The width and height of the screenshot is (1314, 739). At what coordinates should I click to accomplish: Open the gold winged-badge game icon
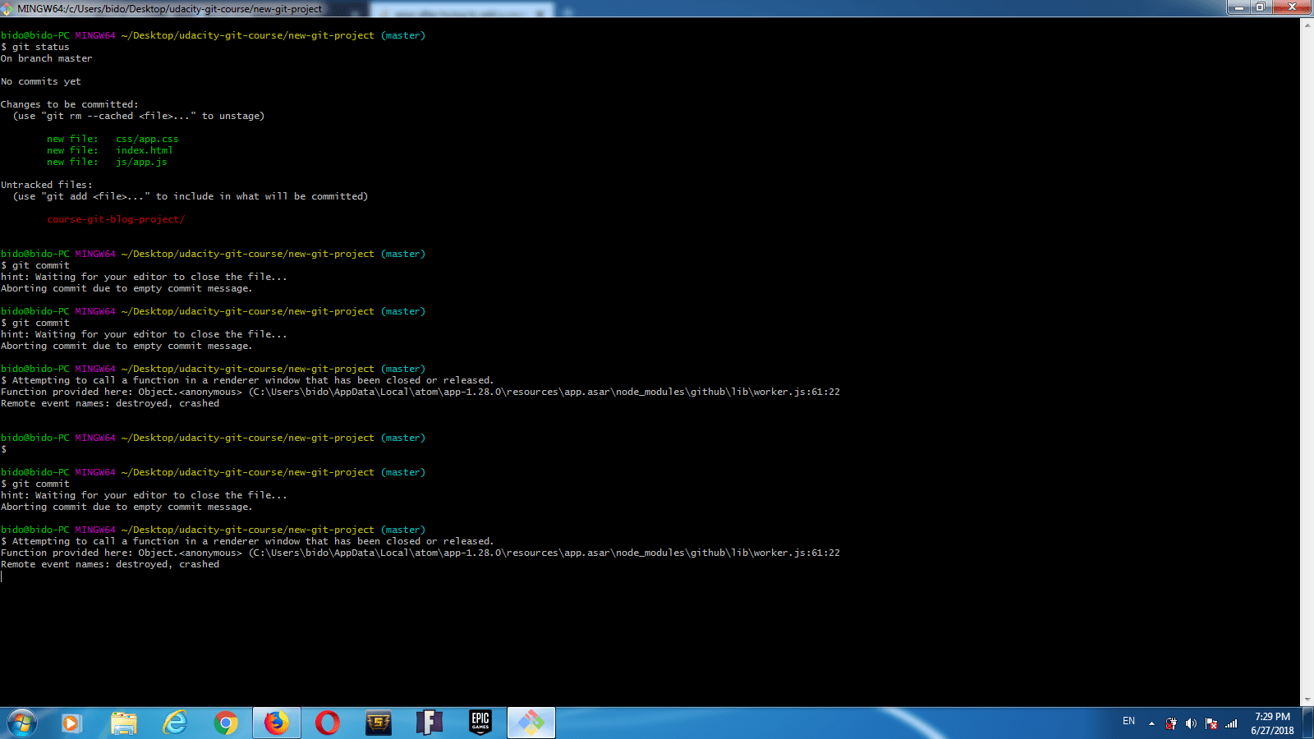[x=379, y=723]
